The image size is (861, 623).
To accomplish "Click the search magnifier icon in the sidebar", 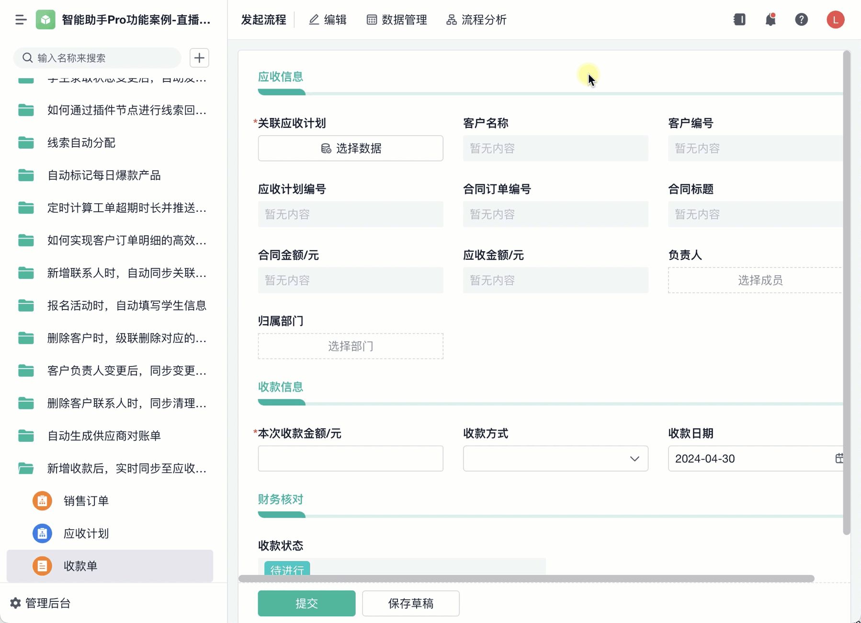I will 28,58.
